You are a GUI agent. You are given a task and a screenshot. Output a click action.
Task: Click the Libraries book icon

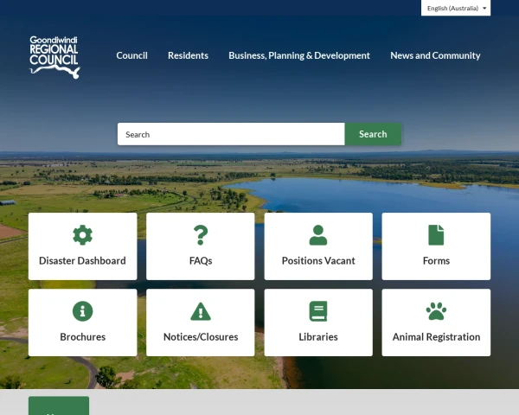tap(318, 311)
